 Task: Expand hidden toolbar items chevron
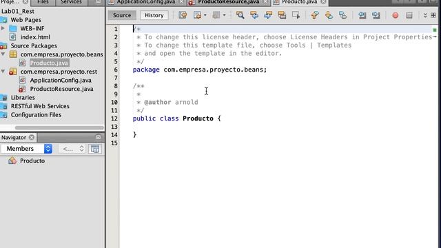(x=425, y=15)
